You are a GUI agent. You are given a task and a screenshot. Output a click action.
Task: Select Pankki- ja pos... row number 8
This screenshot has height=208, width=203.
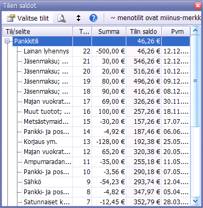click(x=106, y=192)
